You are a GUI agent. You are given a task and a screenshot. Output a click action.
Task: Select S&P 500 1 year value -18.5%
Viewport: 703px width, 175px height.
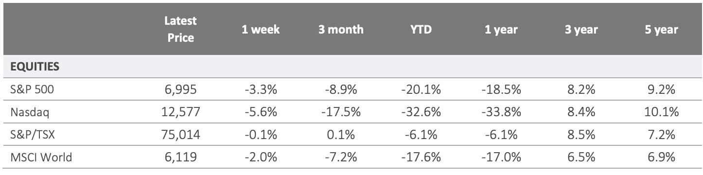tap(501, 91)
